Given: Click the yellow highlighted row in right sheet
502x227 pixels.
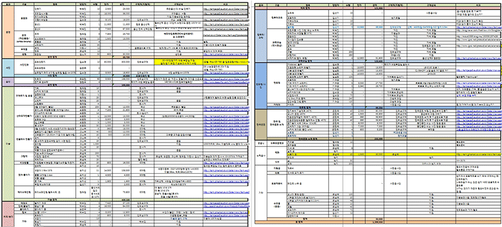Looking at the screenshot, I should 378,154.
